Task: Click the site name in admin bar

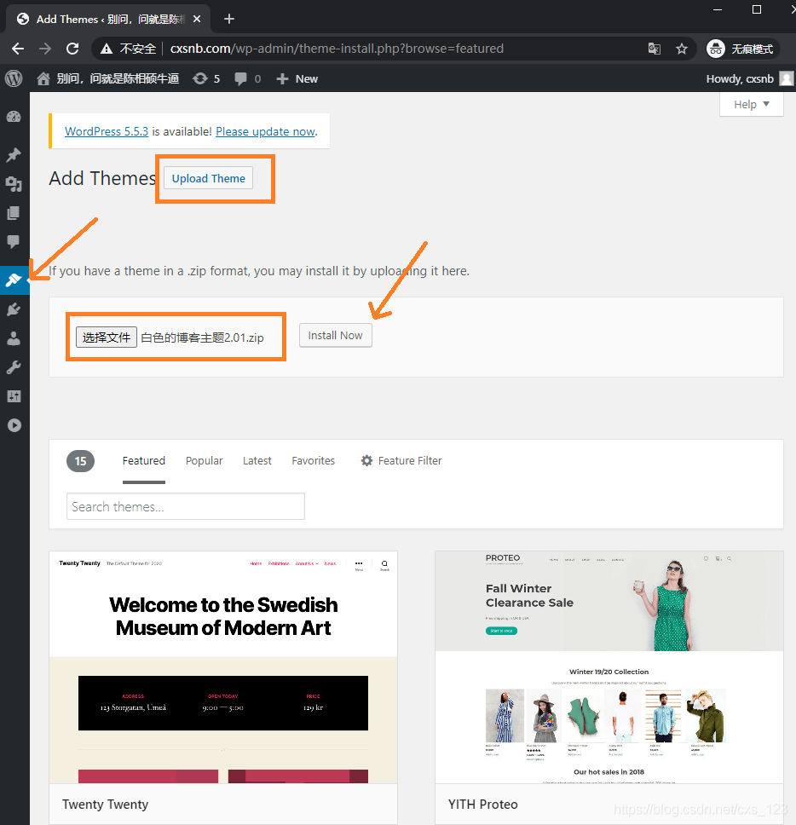Action: (x=118, y=79)
